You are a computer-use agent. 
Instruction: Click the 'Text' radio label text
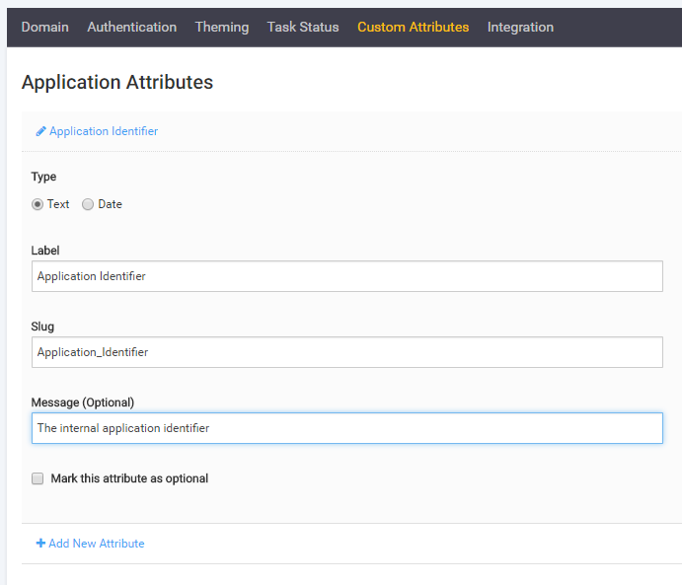click(x=58, y=204)
